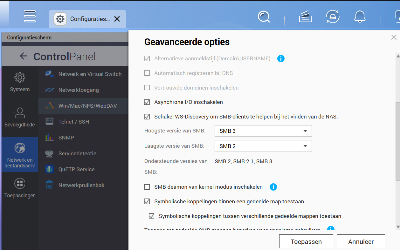Open notifications bell icon
Screen dimensions: 400x250
click(360, 17)
